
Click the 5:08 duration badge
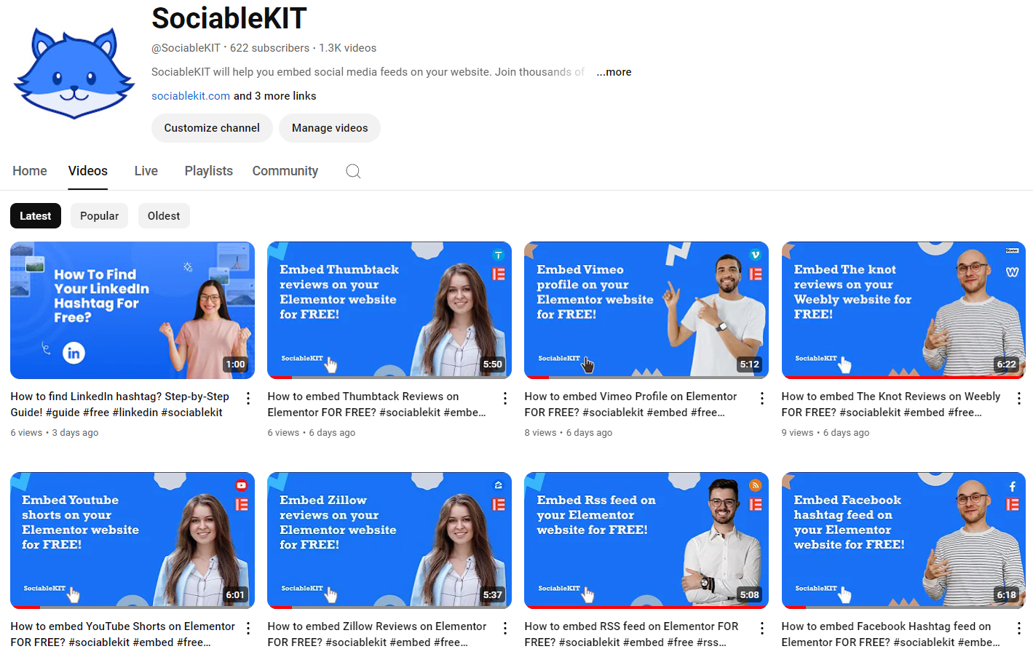(x=750, y=595)
